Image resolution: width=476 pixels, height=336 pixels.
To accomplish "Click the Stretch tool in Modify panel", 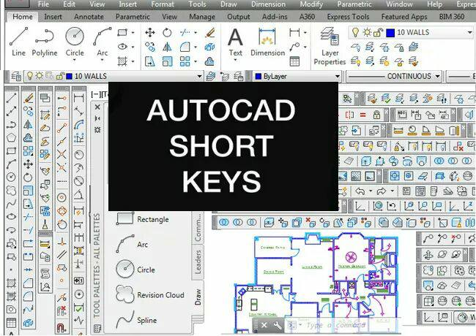I will (x=150, y=61).
